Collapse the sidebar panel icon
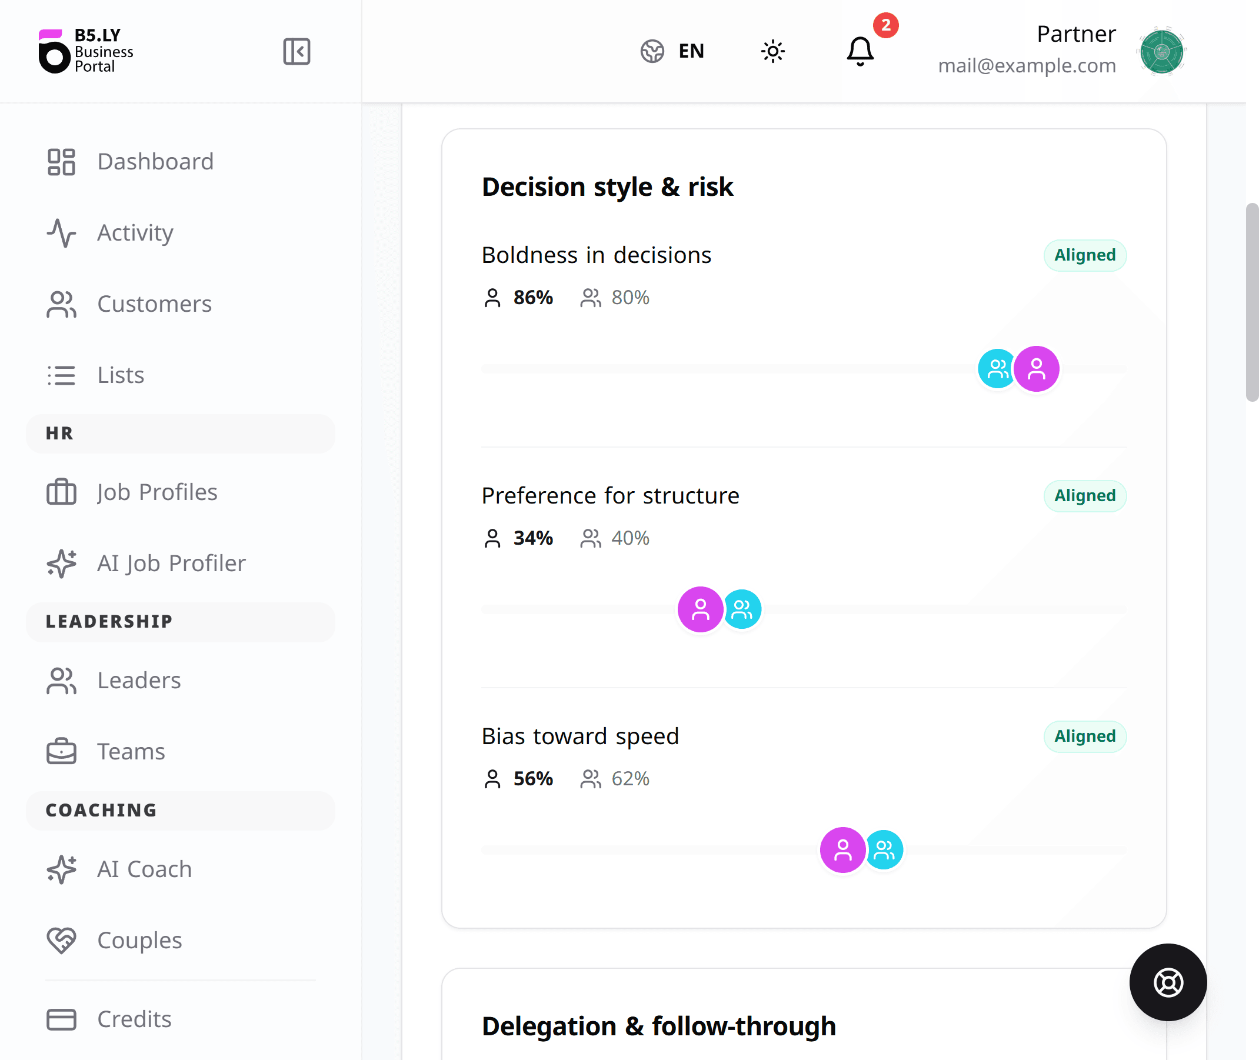Viewport: 1259px width, 1060px height. [297, 51]
